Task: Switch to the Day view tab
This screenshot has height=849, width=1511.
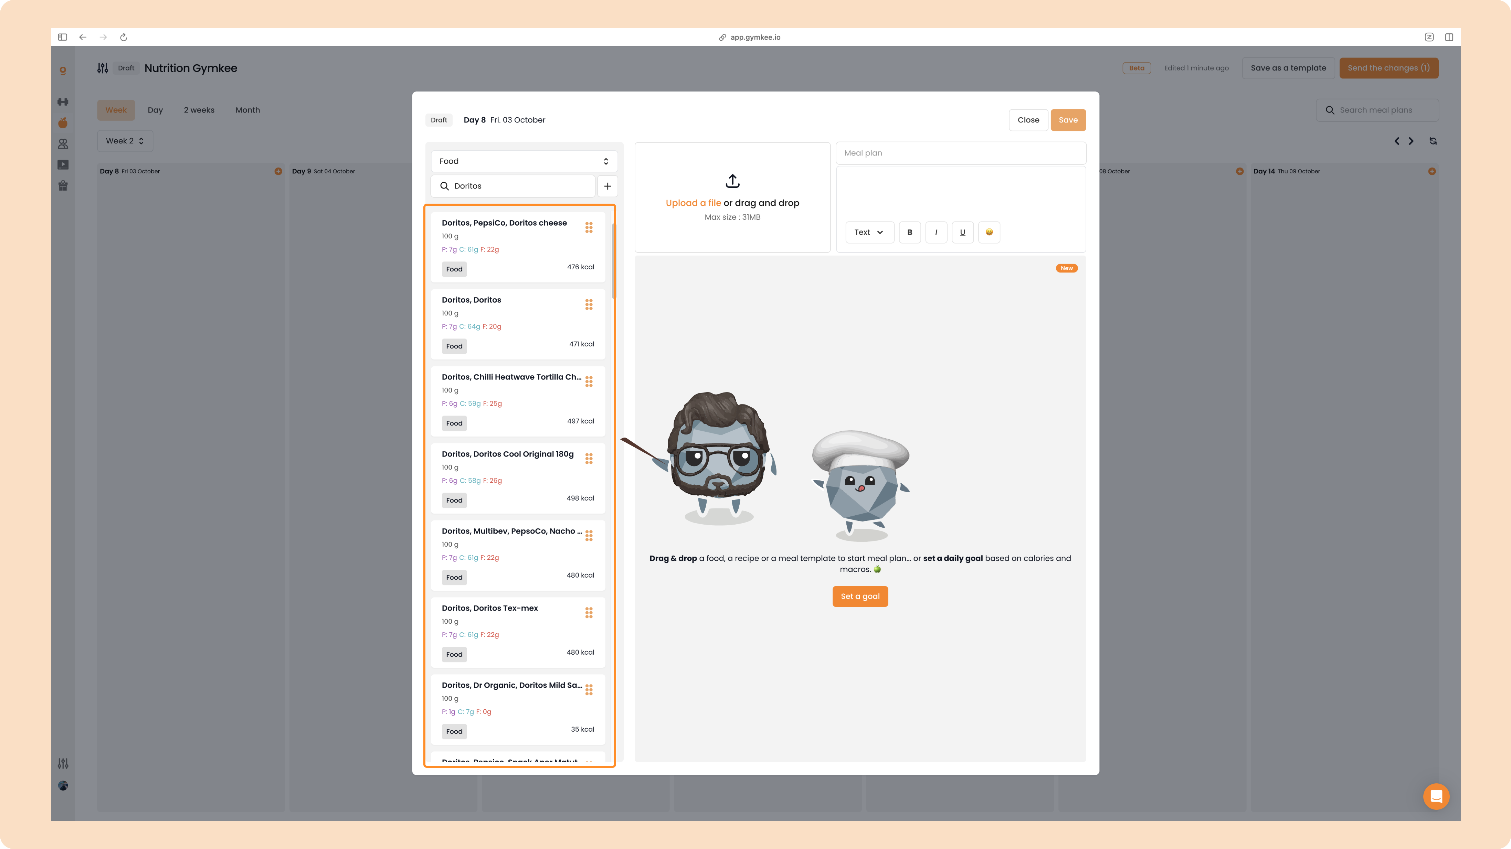Action: (x=156, y=110)
